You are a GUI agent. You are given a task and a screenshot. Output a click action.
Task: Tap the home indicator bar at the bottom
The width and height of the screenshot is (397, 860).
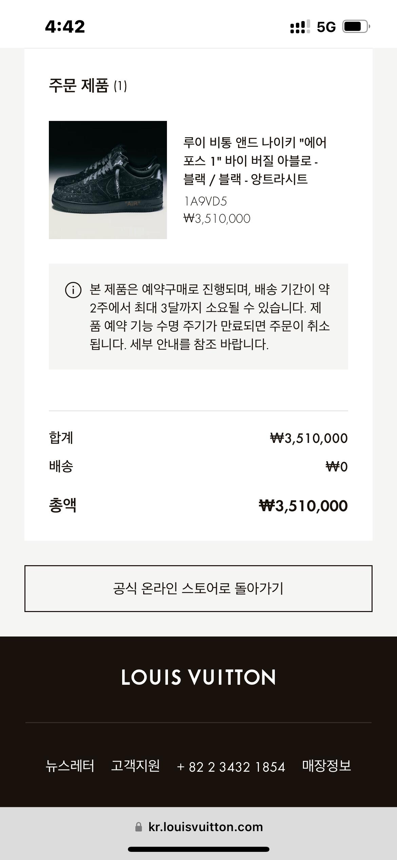(198, 849)
